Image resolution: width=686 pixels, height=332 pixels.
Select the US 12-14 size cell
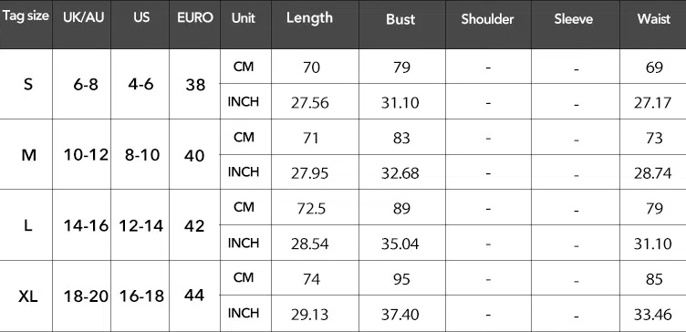(141, 225)
